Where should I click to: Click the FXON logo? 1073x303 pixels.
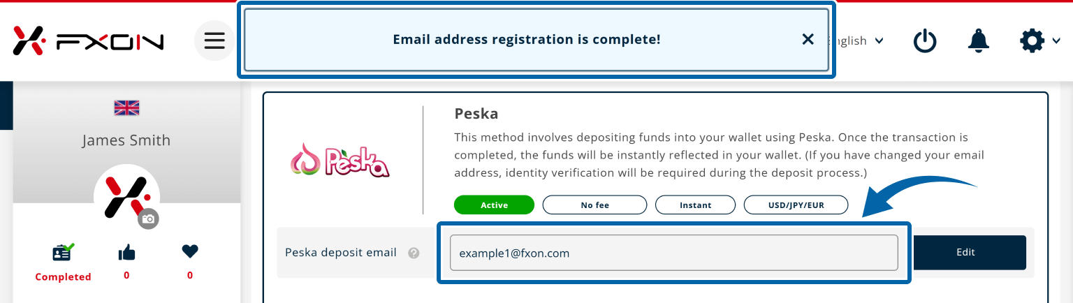[88, 42]
